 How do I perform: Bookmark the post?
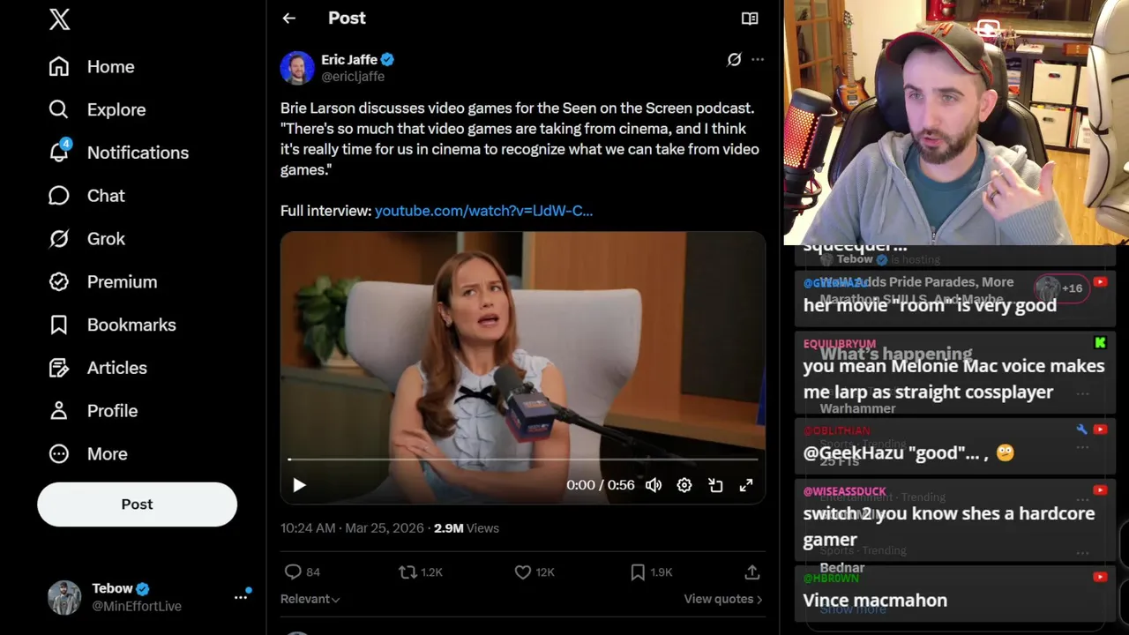tap(638, 572)
